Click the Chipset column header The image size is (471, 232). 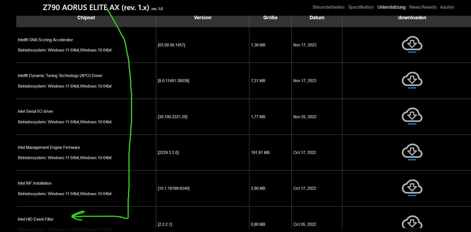click(x=86, y=18)
